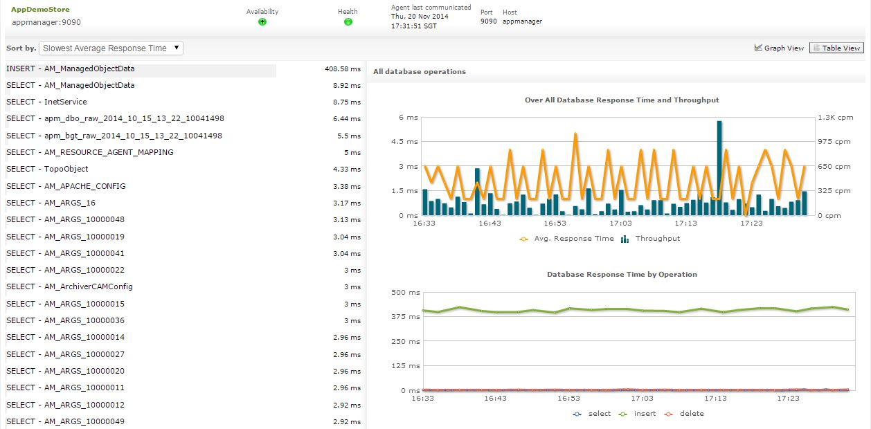Choose SELECT - AM_ArchiverCAMConfig entry
The image size is (871, 429).
coord(69,286)
